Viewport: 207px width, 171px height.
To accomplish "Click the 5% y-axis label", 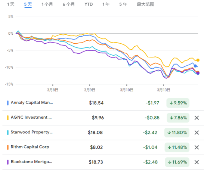I will (x=11, y=17).
